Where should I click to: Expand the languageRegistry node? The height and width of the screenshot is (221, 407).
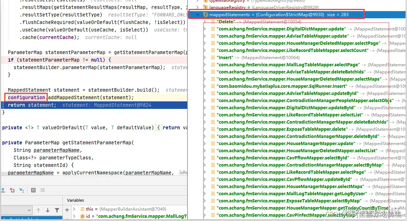coord(198,7)
